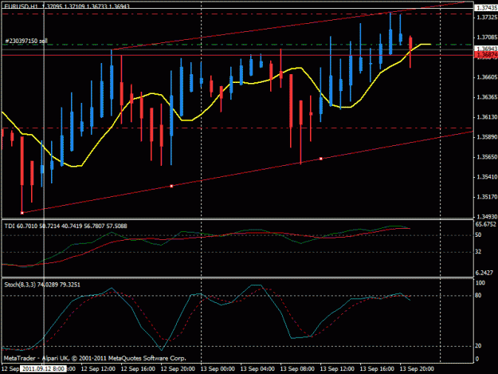The image size is (498, 374).
Task: Click the 13 Sep 12:00 time label
Action: [337, 369]
